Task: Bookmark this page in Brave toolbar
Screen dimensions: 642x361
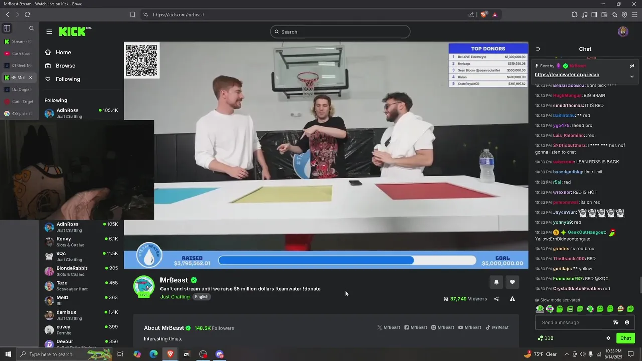Action: pyautogui.click(x=132, y=15)
